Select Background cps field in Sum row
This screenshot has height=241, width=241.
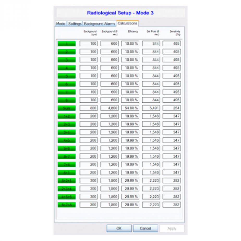click(89, 108)
